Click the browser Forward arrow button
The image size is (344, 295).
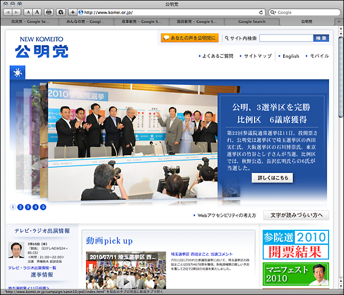pyautogui.click(x=17, y=12)
